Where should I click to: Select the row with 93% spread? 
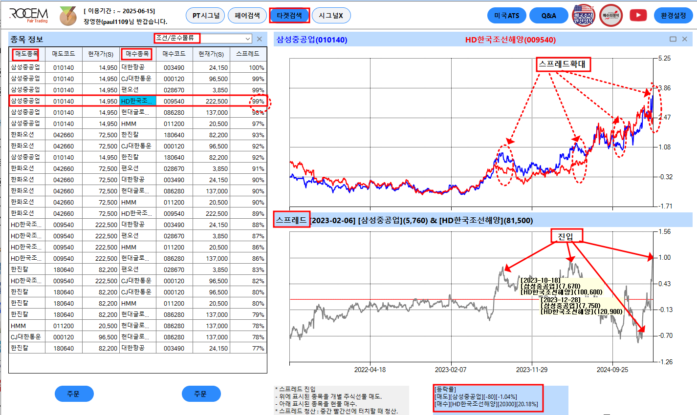coord(138,135)
